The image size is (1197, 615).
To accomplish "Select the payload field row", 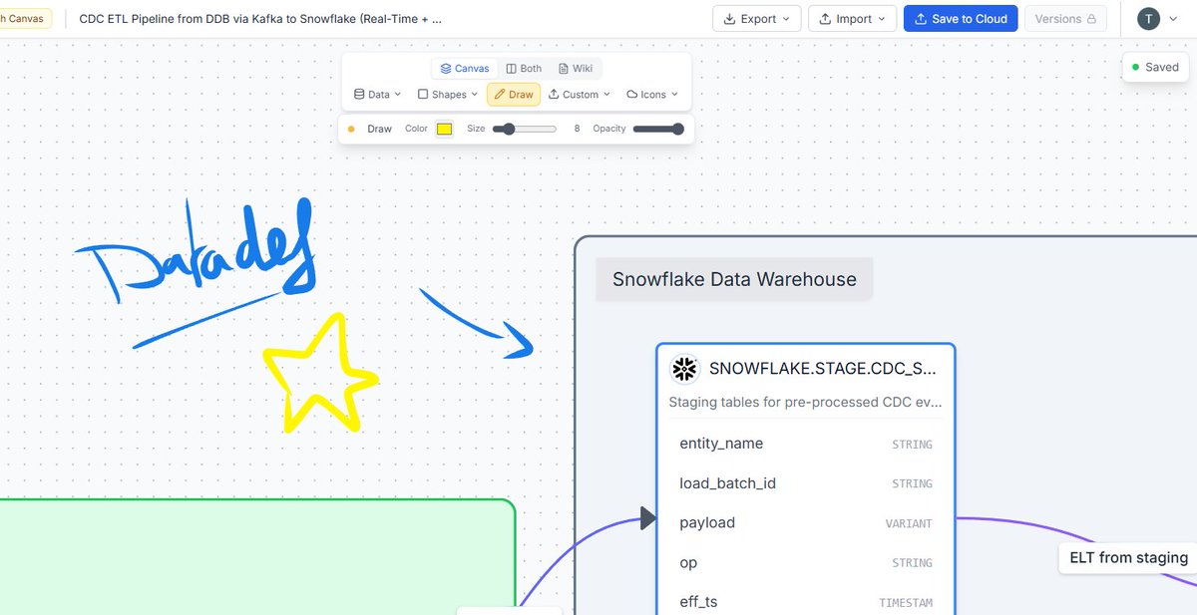I will 805,523.
